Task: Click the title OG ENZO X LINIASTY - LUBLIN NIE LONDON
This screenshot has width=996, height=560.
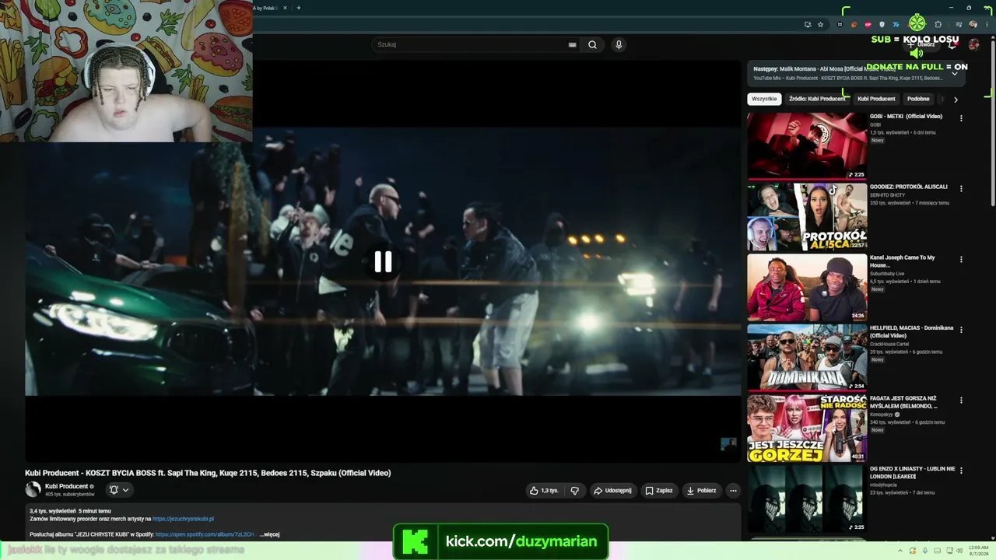Action: click(912, 473)
